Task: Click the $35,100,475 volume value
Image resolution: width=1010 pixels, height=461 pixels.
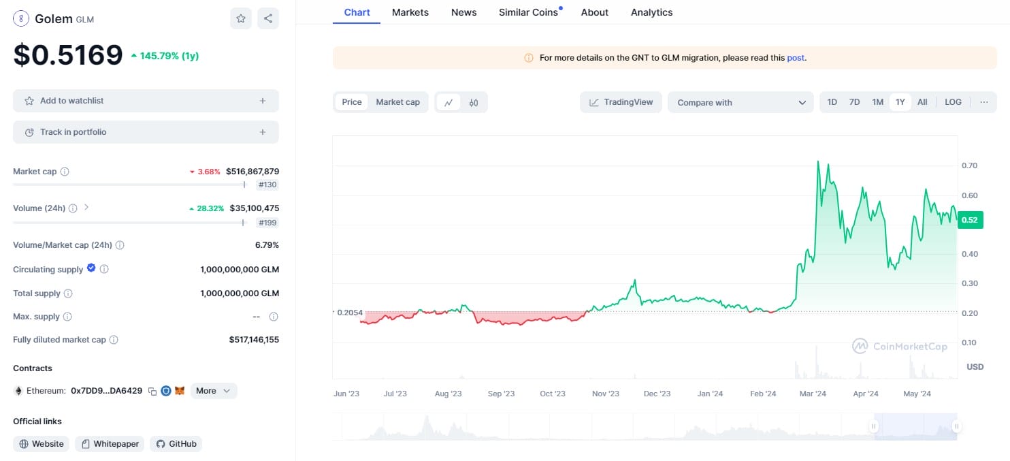Action: [255, 208]
